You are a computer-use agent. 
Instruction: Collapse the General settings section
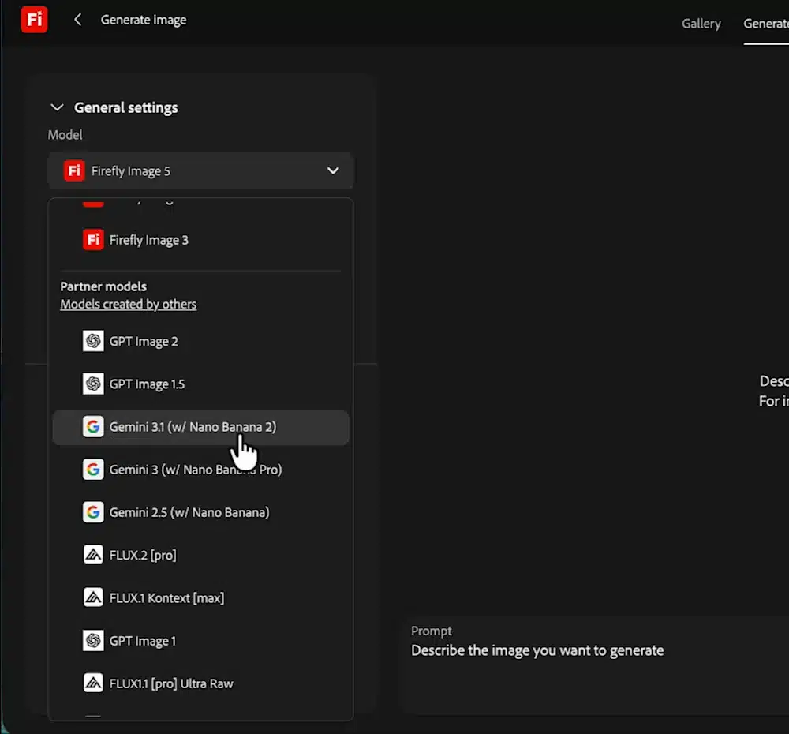coord(57,107)
